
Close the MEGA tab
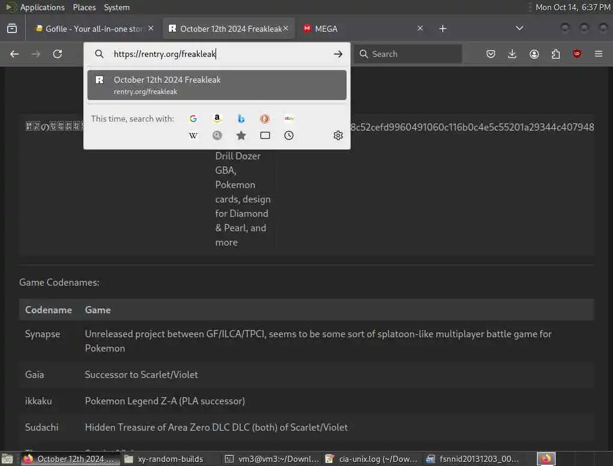420,29
